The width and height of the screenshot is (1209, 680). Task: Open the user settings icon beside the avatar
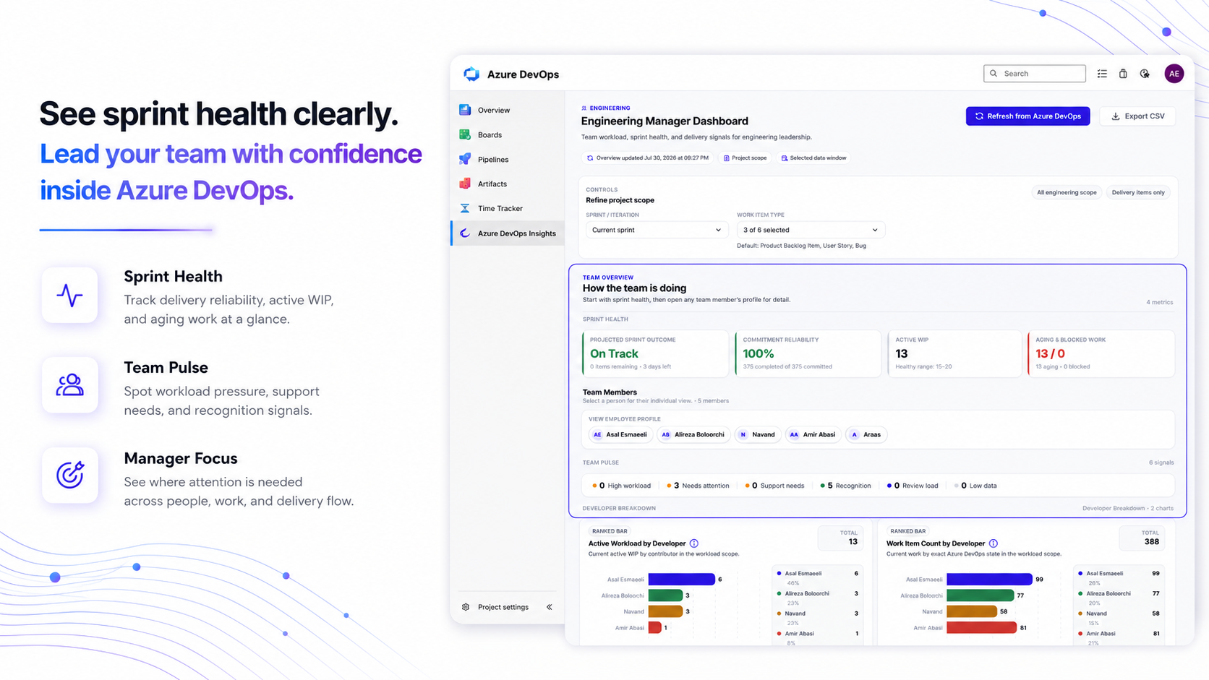pos(1145,74)
